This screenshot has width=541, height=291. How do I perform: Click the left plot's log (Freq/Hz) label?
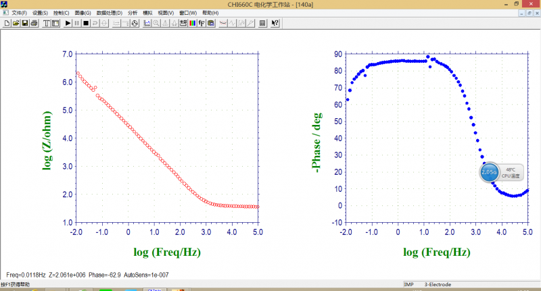pos(167,252)
